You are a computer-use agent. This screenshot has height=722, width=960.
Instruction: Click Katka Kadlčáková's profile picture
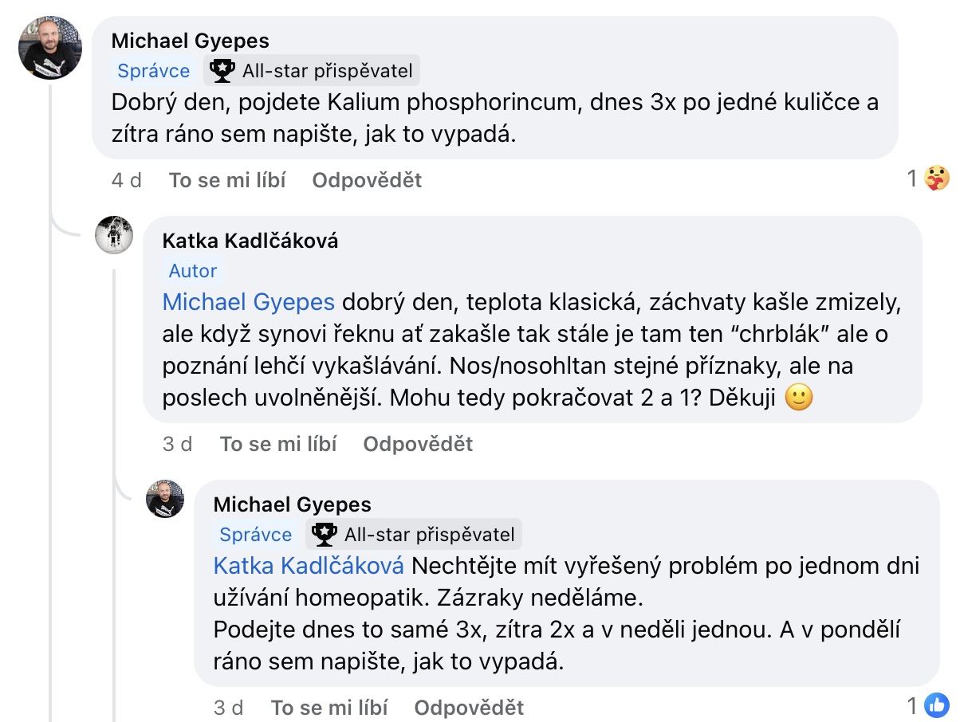pyautogui.click(x=114, y=235)
